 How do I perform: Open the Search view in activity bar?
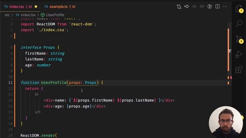[x=239, y=24]
